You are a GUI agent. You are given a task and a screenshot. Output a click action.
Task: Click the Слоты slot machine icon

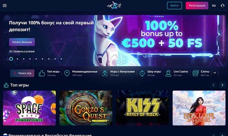pos(195,73)
